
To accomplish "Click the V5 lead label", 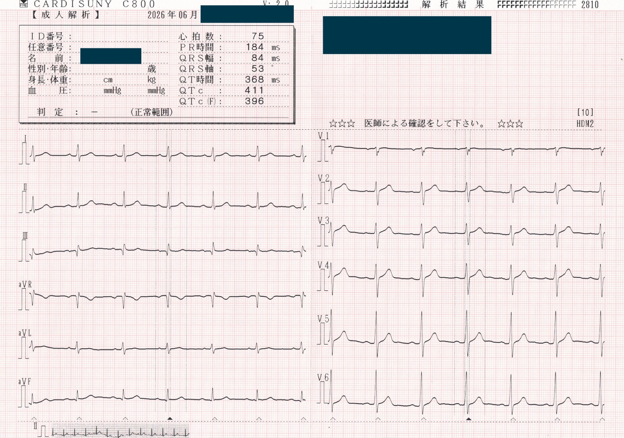I will coord(323,319).
